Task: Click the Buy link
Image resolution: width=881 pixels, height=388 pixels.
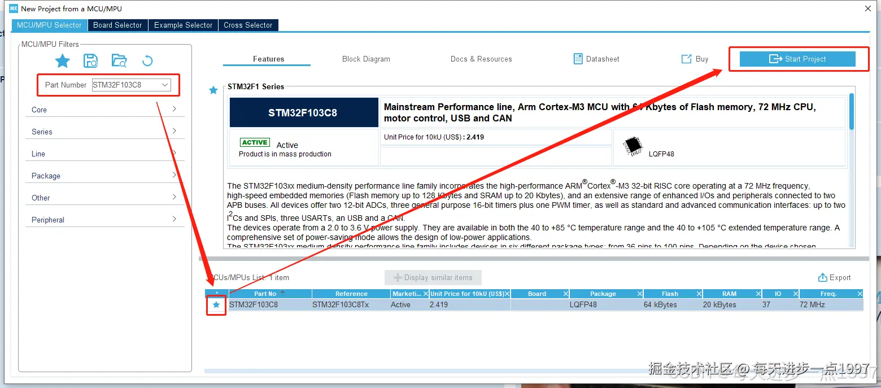Action: 695,59
